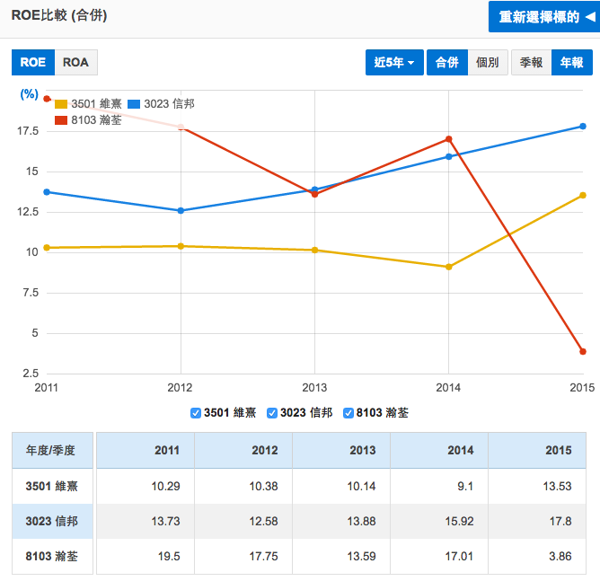Click red 8103 瀚荃 legend swatch
Screen dimensions: 600x581
[61, 120]
